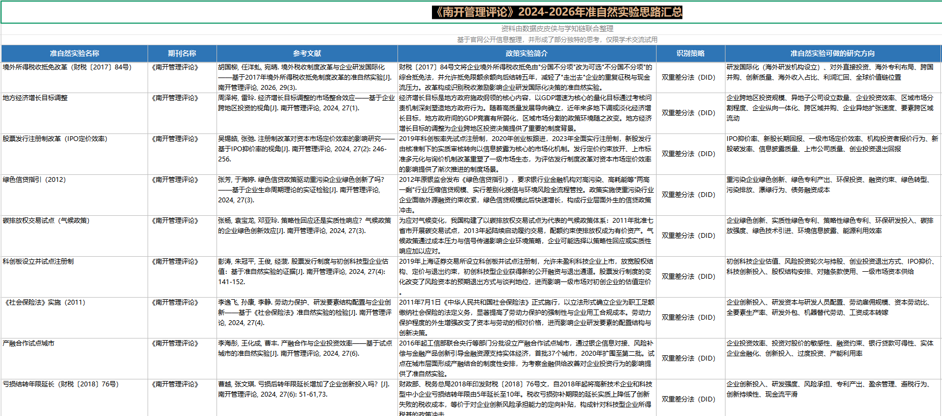This screenshot has width=942, height=416.
Task: Click cell 碳排放权交易试点（气候政策）
Action: pos(74,236)
